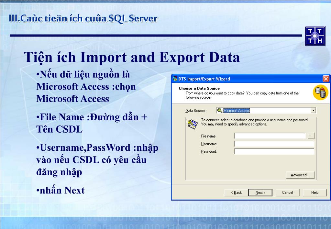The width and height of the screenshot is (331, 229).
Task: Click the database wizard icon in header
Action: tap(320, 93)
